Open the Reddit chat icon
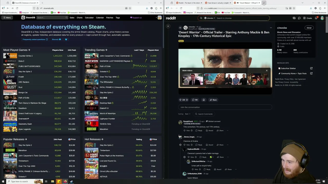 (x=299, y=18)
